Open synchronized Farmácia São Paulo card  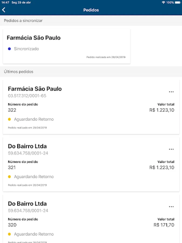coord(66,46)
